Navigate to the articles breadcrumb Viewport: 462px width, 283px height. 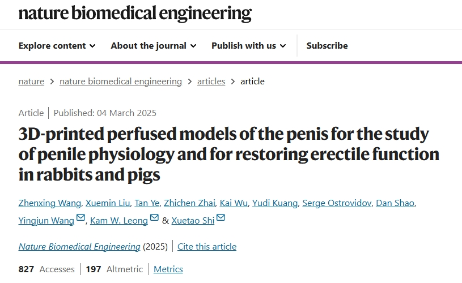[x=211, y=81]
